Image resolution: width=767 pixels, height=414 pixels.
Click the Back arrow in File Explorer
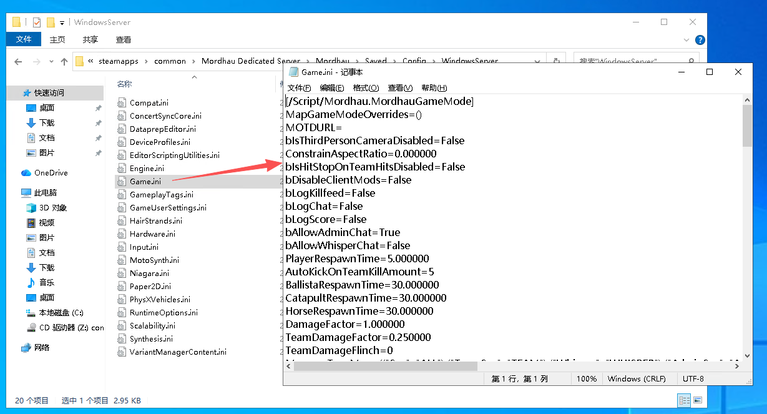pos(18,62)
